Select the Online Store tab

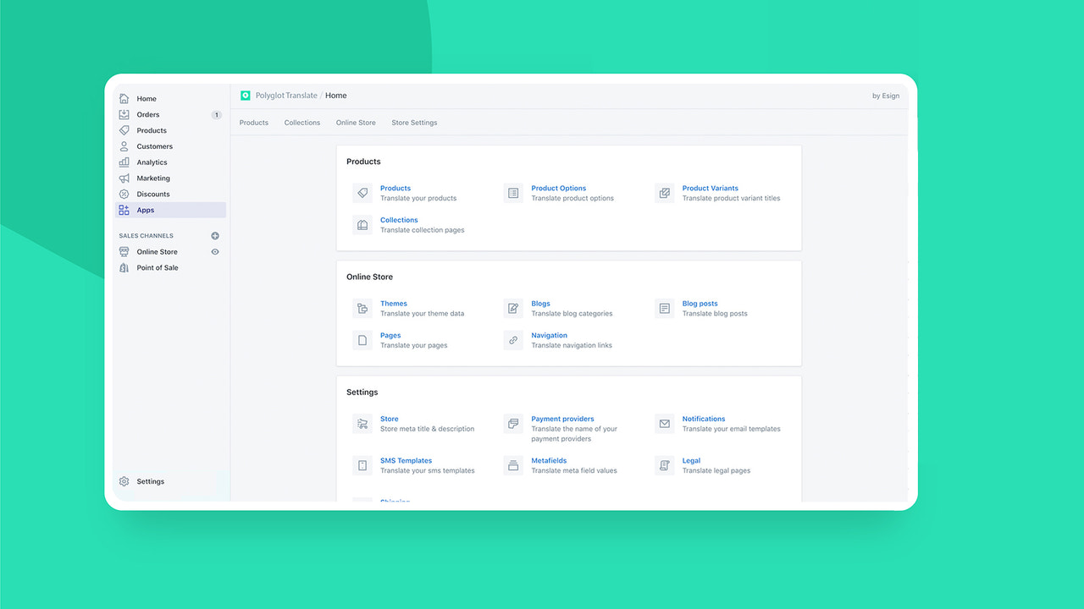pos(356,123)
